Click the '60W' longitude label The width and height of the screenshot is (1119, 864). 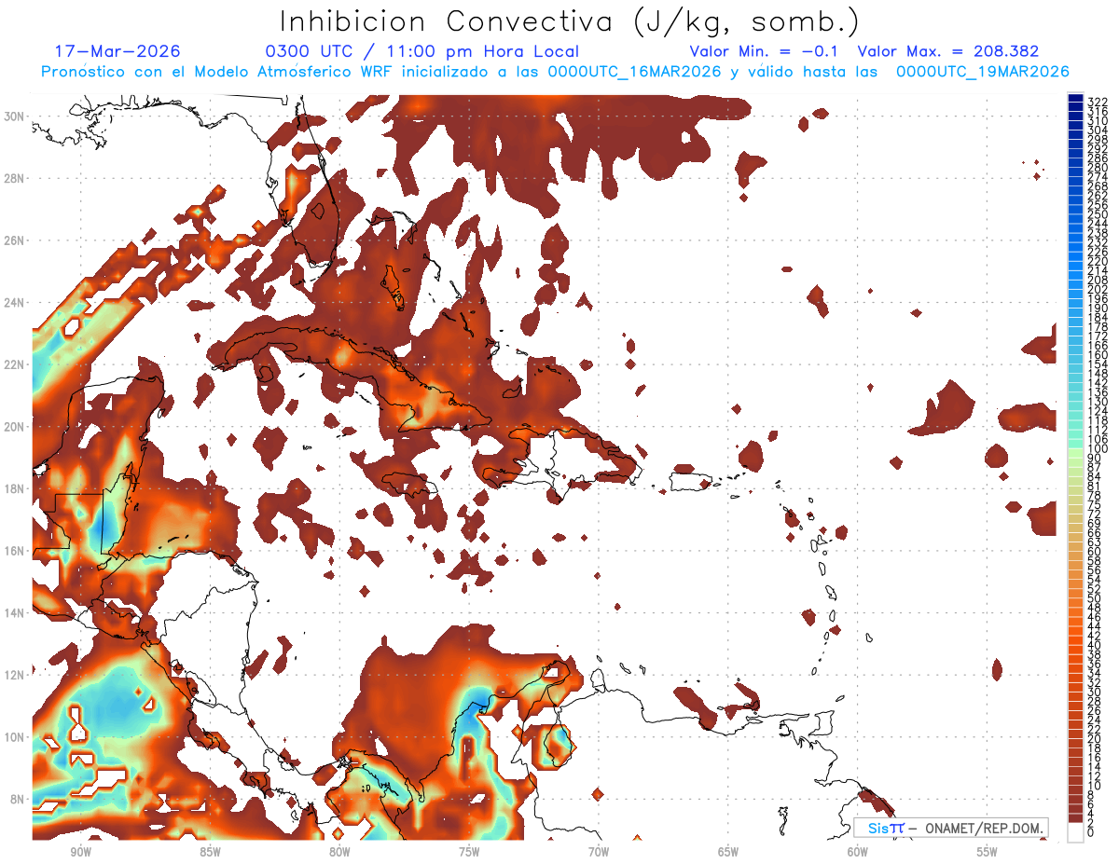tap(858, 852)
